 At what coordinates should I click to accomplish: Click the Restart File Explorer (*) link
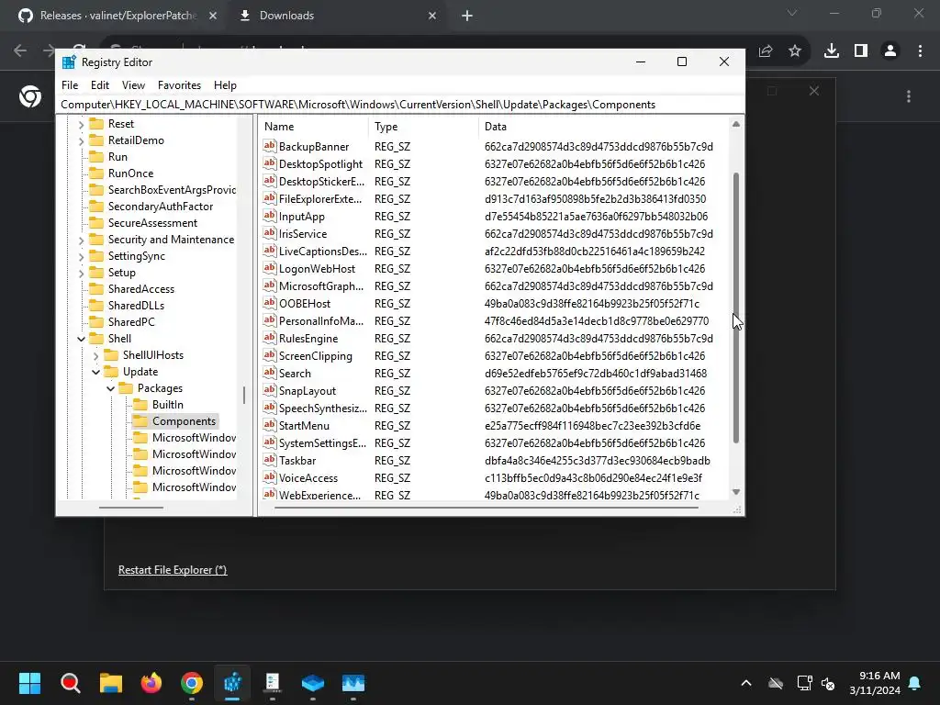coord(173,569)
